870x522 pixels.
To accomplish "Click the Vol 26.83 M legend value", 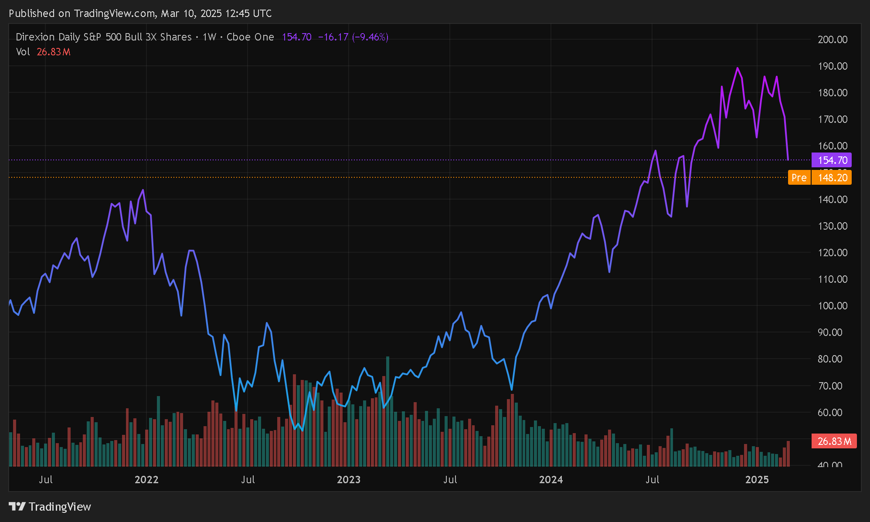I will click(x=53, y=52).
